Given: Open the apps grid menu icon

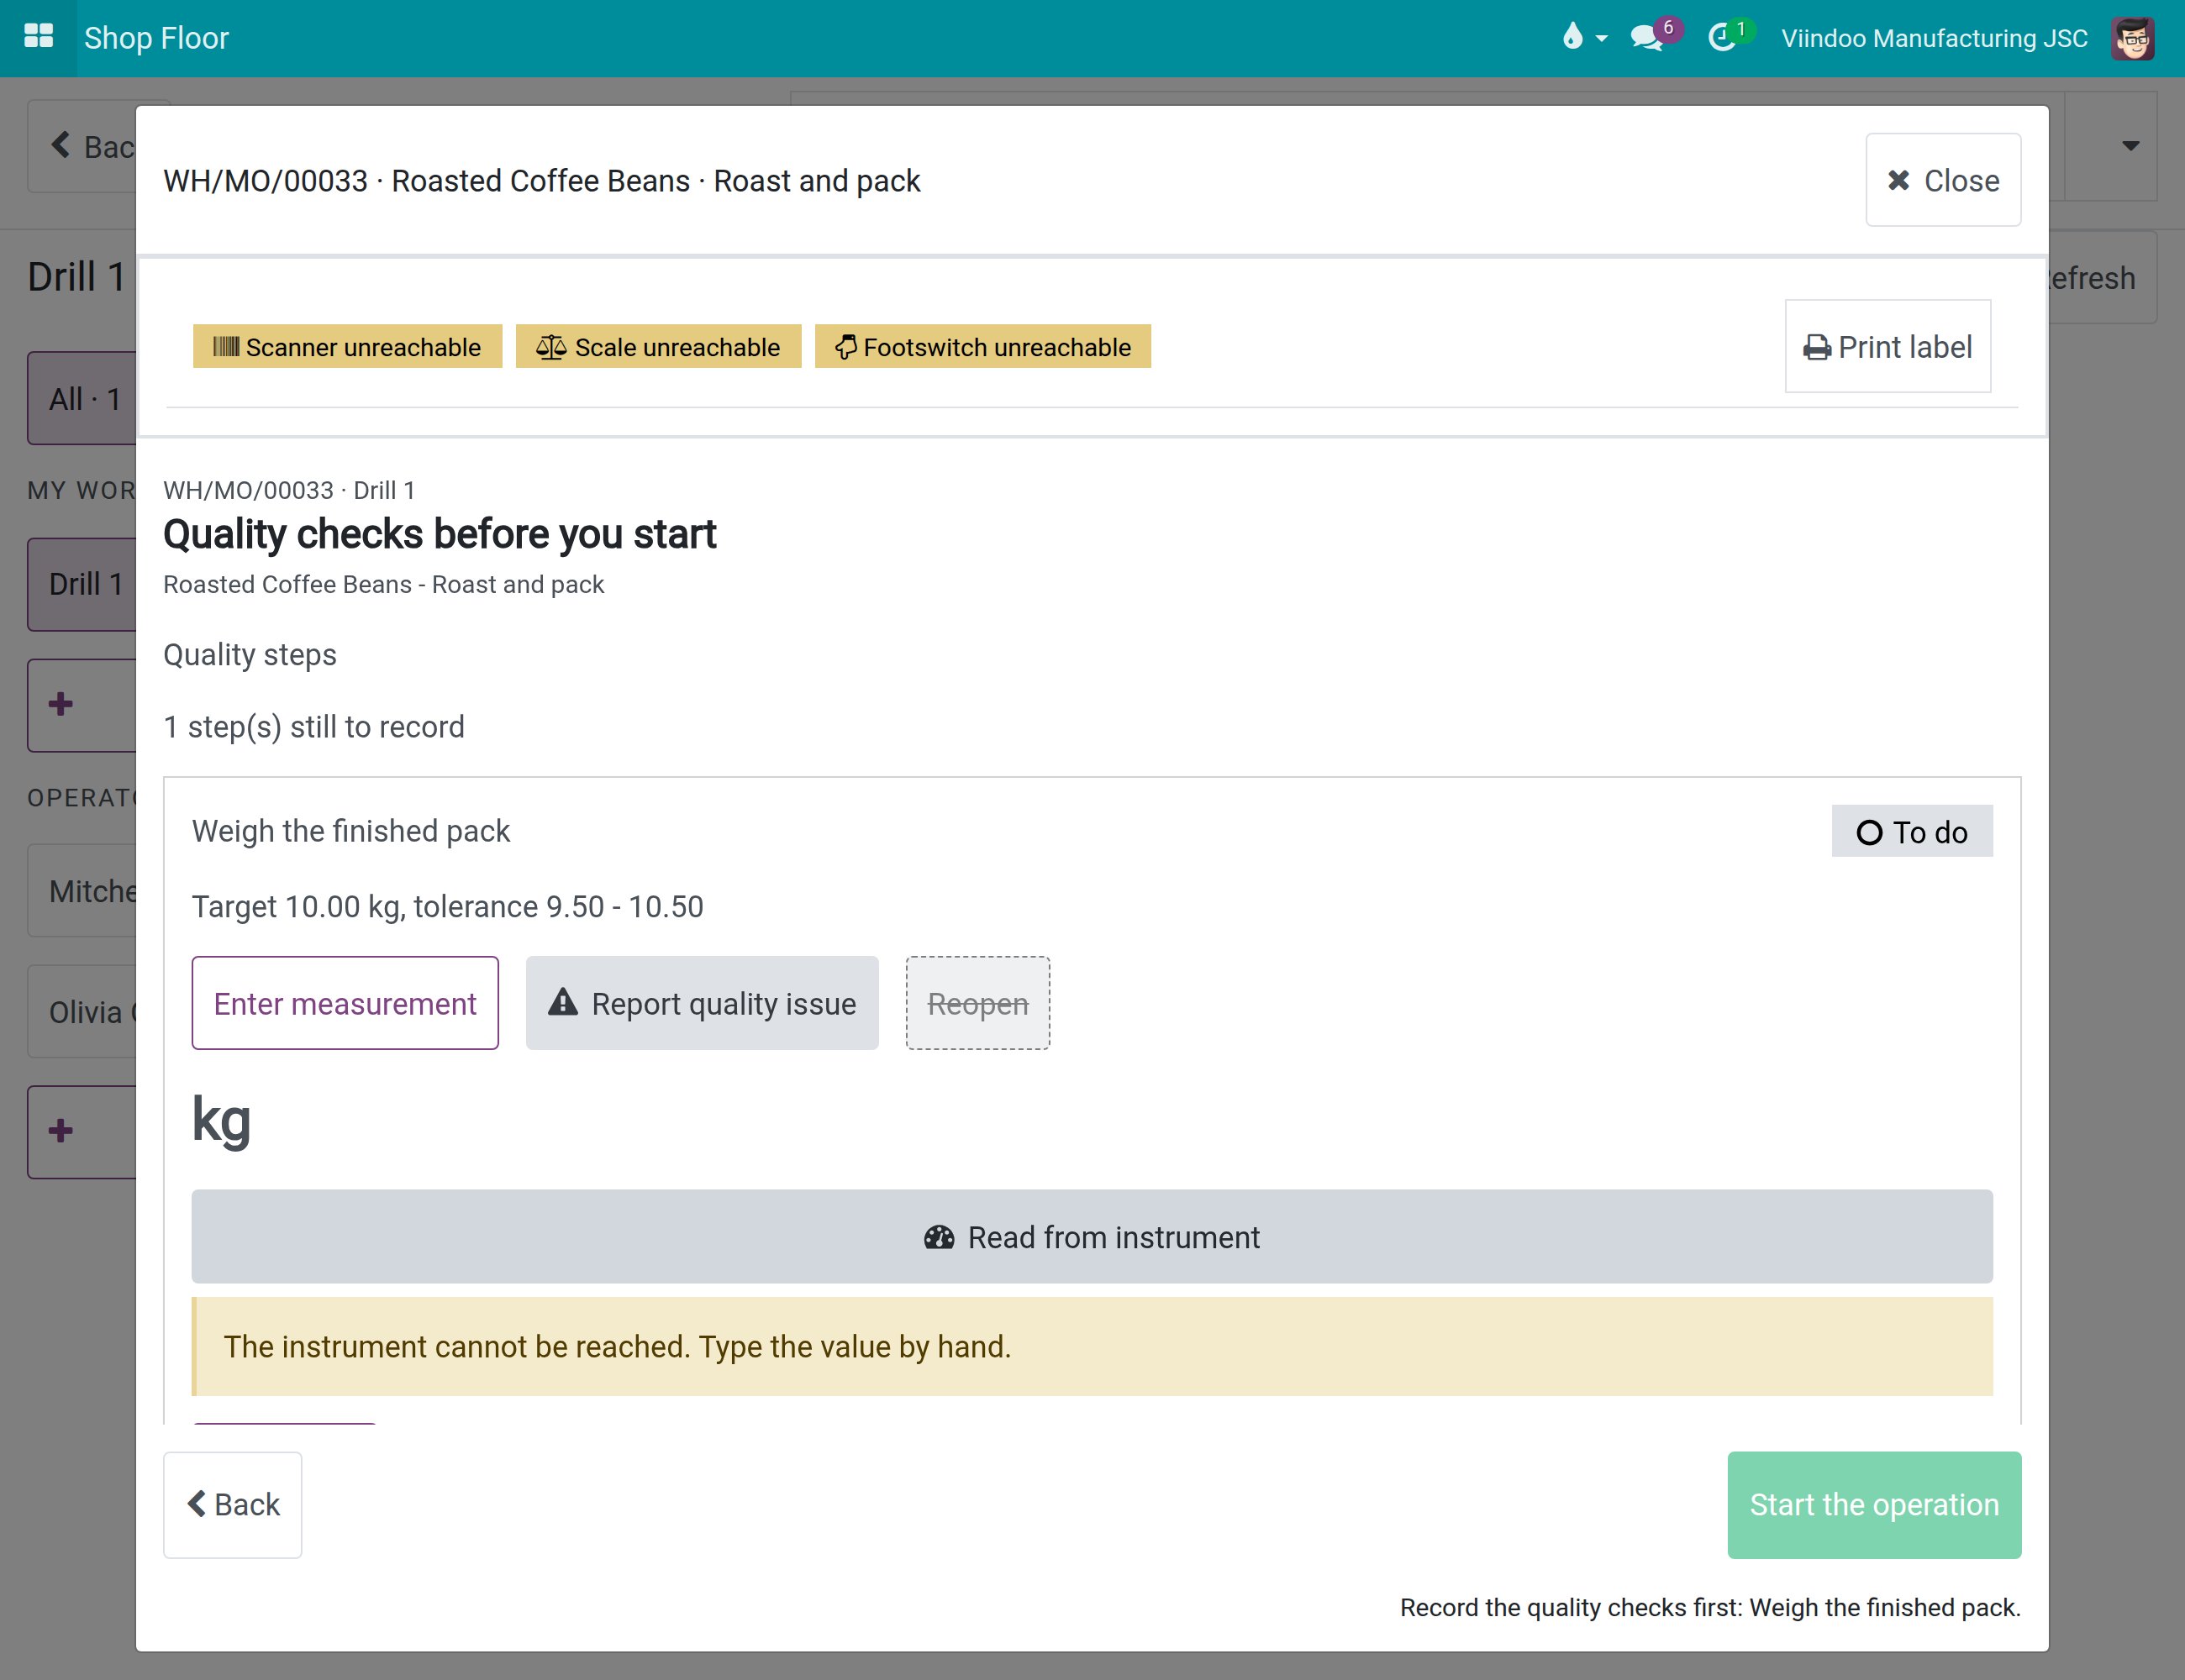Looking at the screenshot, I should [x=38, y=37].
